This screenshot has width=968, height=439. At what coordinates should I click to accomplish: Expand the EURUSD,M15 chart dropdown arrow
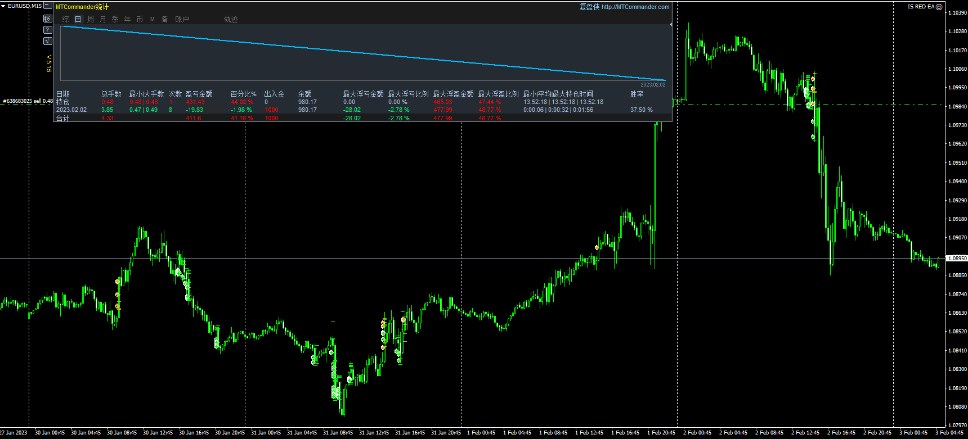coord(3,6)
